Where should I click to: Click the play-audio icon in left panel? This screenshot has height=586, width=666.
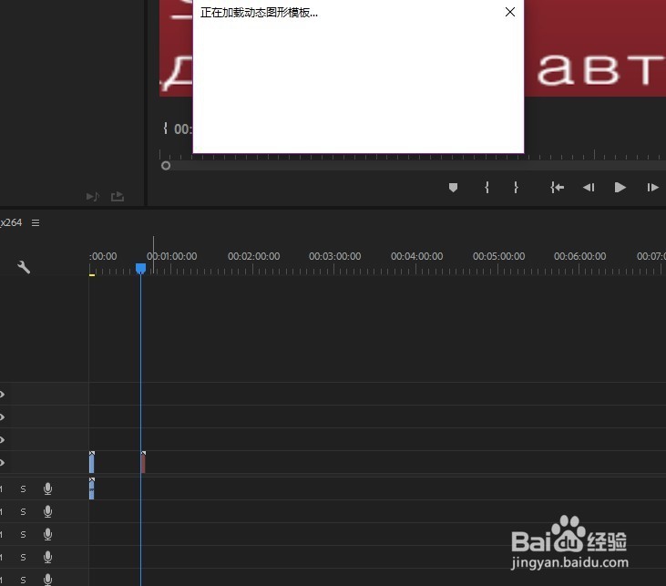click(x=93, y=196)
